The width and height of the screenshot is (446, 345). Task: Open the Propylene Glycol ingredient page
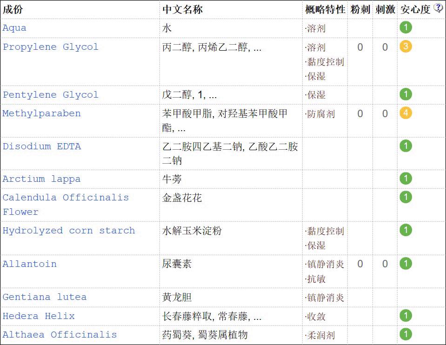(x=50, y=47)
